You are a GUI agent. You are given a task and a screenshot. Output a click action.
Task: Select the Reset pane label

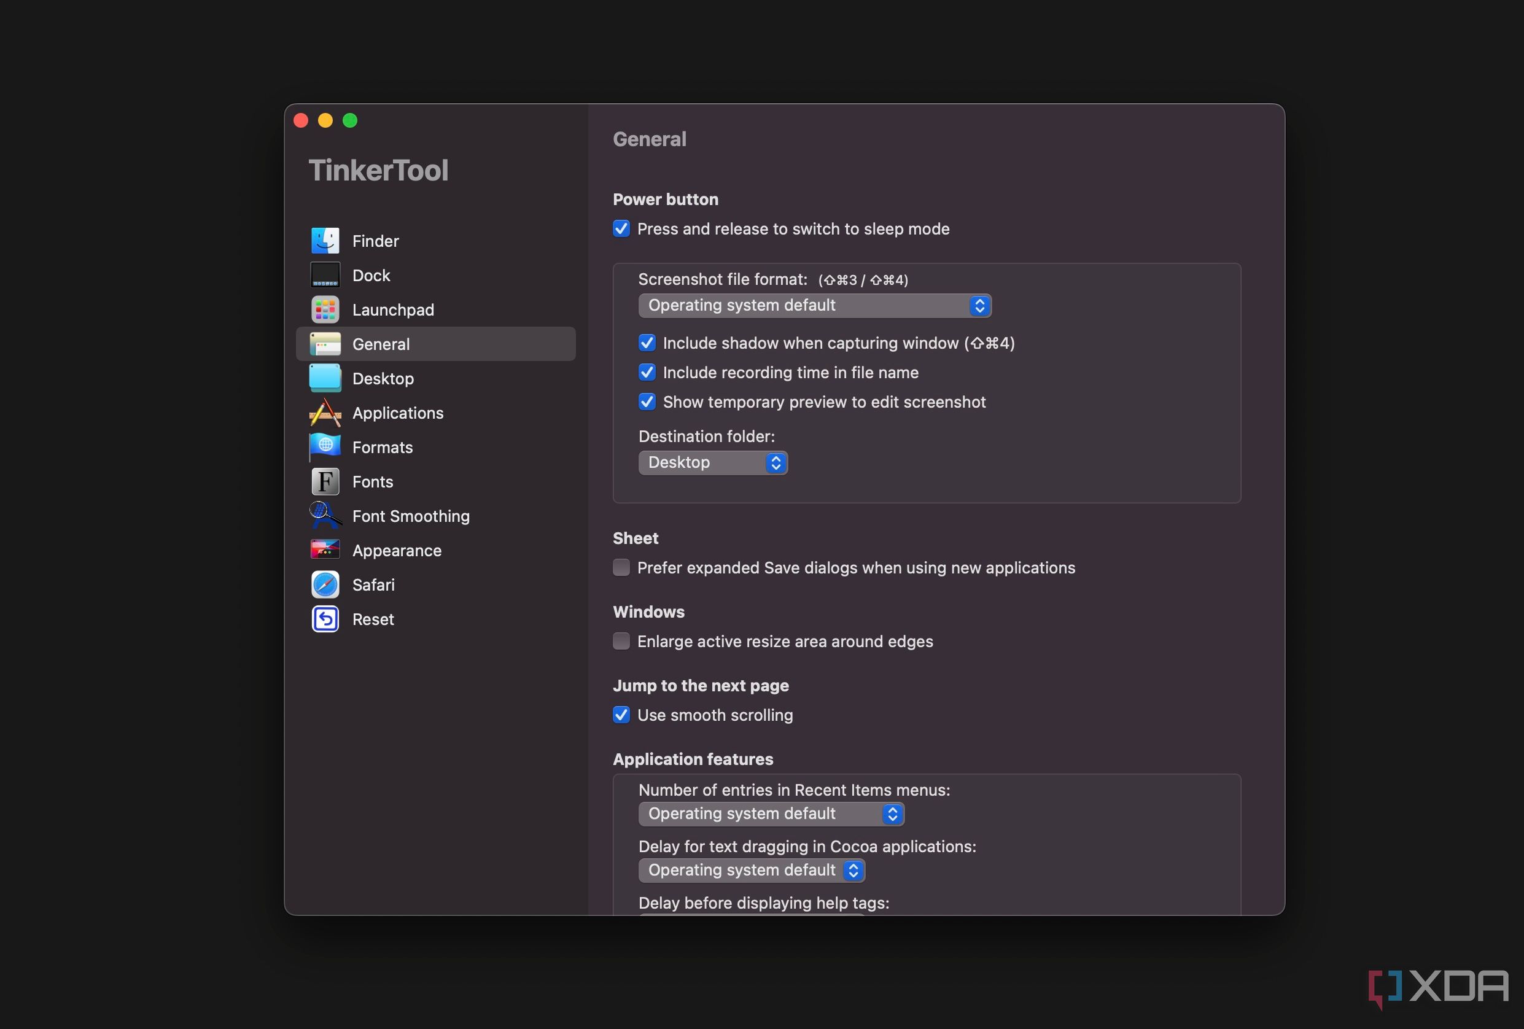pyautogui.click(x=373, y=619)
